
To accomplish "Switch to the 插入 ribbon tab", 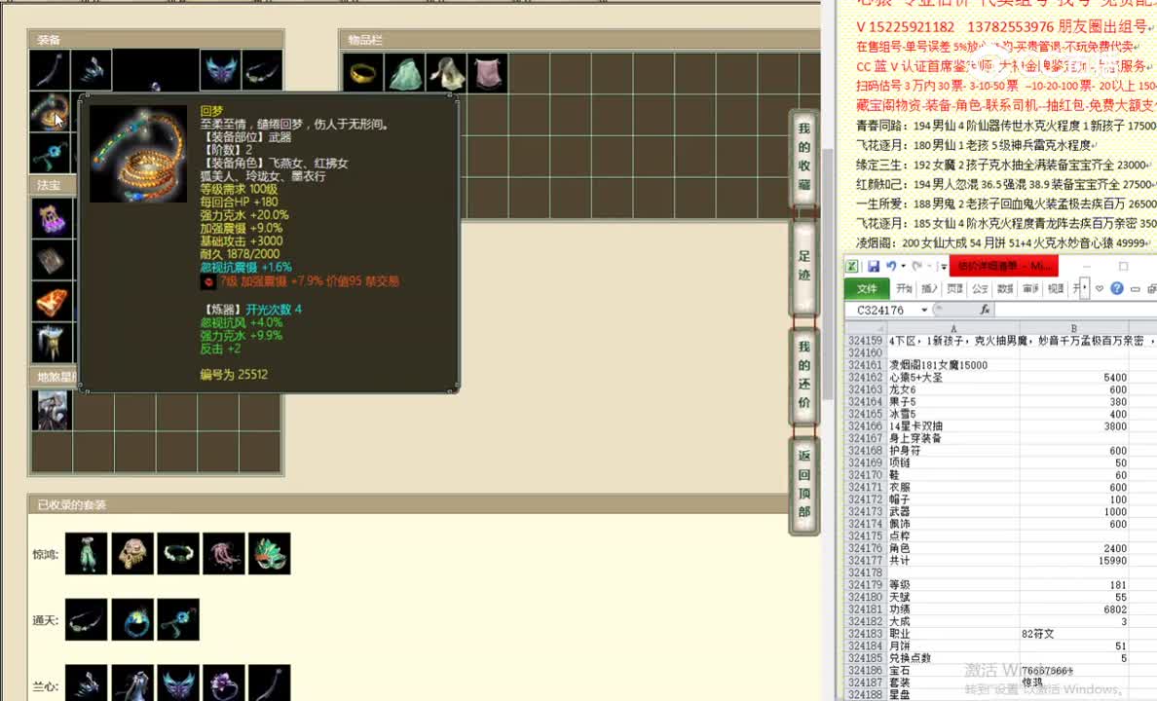I will point(928,287).
